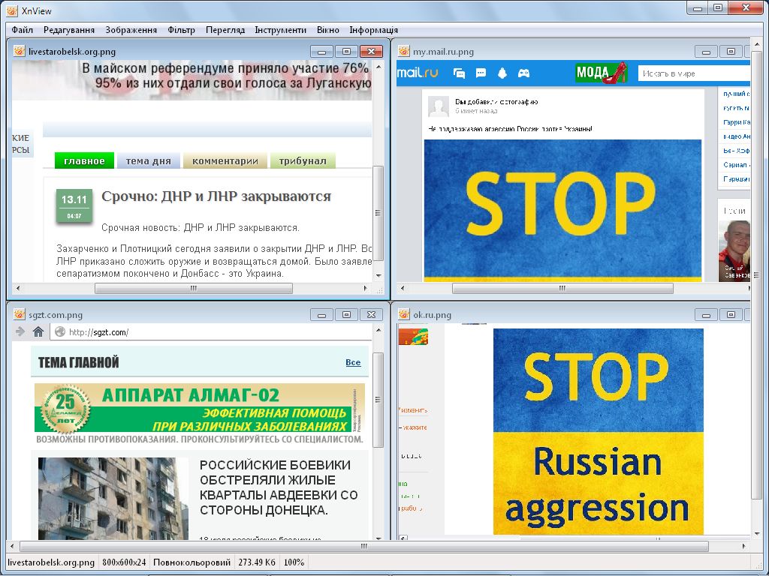Click scroll up arrow in sgzt.com window
This screenshot has width=769, height=576.
point(378,330)
